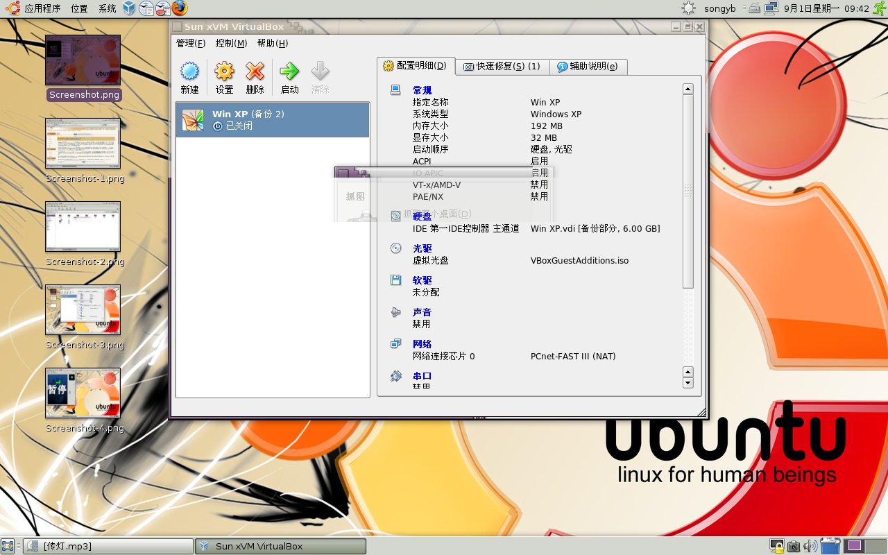This screenshot has height=555, width=888.
Task: Click the Network (网络) section icon
Action: point(395,344)
